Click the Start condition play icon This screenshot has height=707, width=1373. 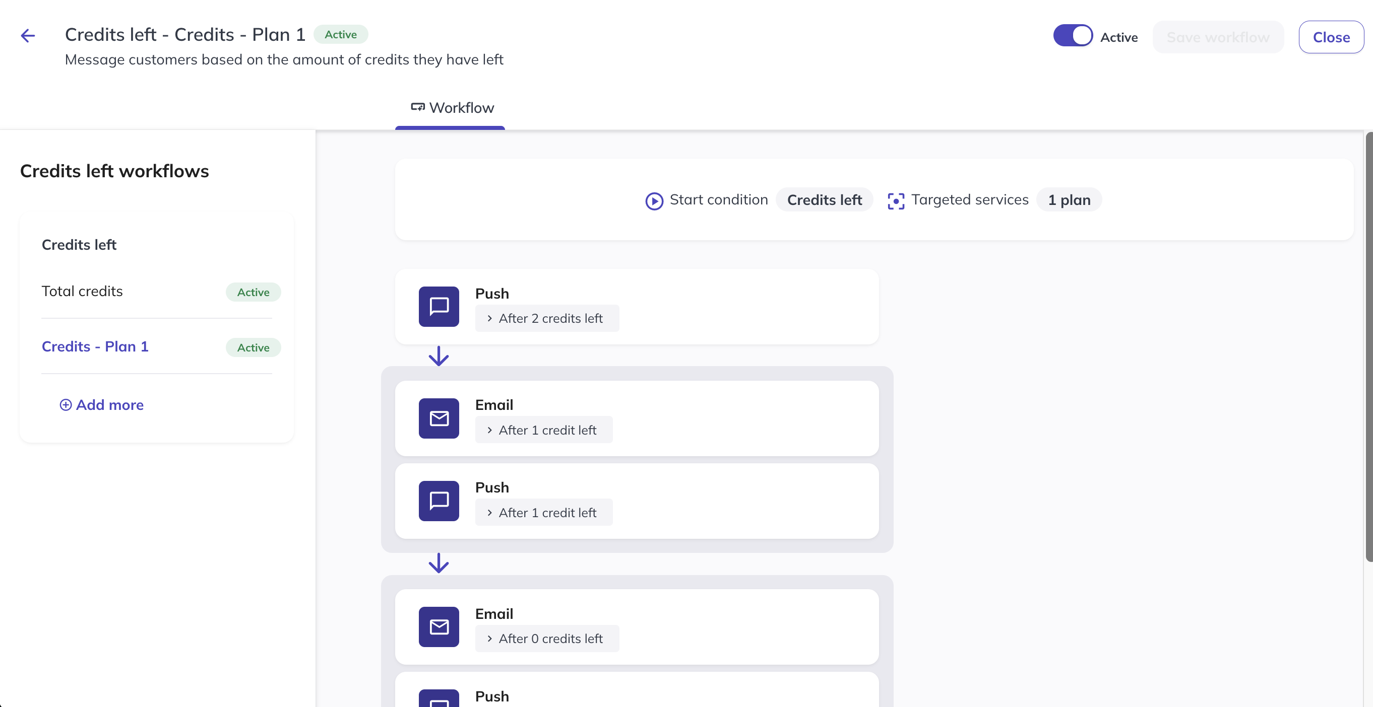(x=654, y=201)
